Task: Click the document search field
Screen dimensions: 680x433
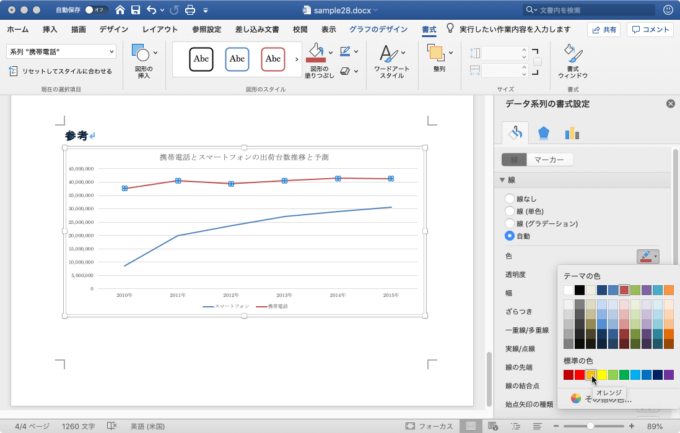Action: [589, 10]
